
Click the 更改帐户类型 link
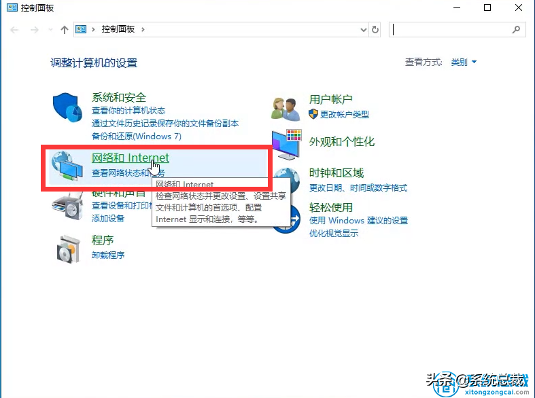click(x=344, y=115)
